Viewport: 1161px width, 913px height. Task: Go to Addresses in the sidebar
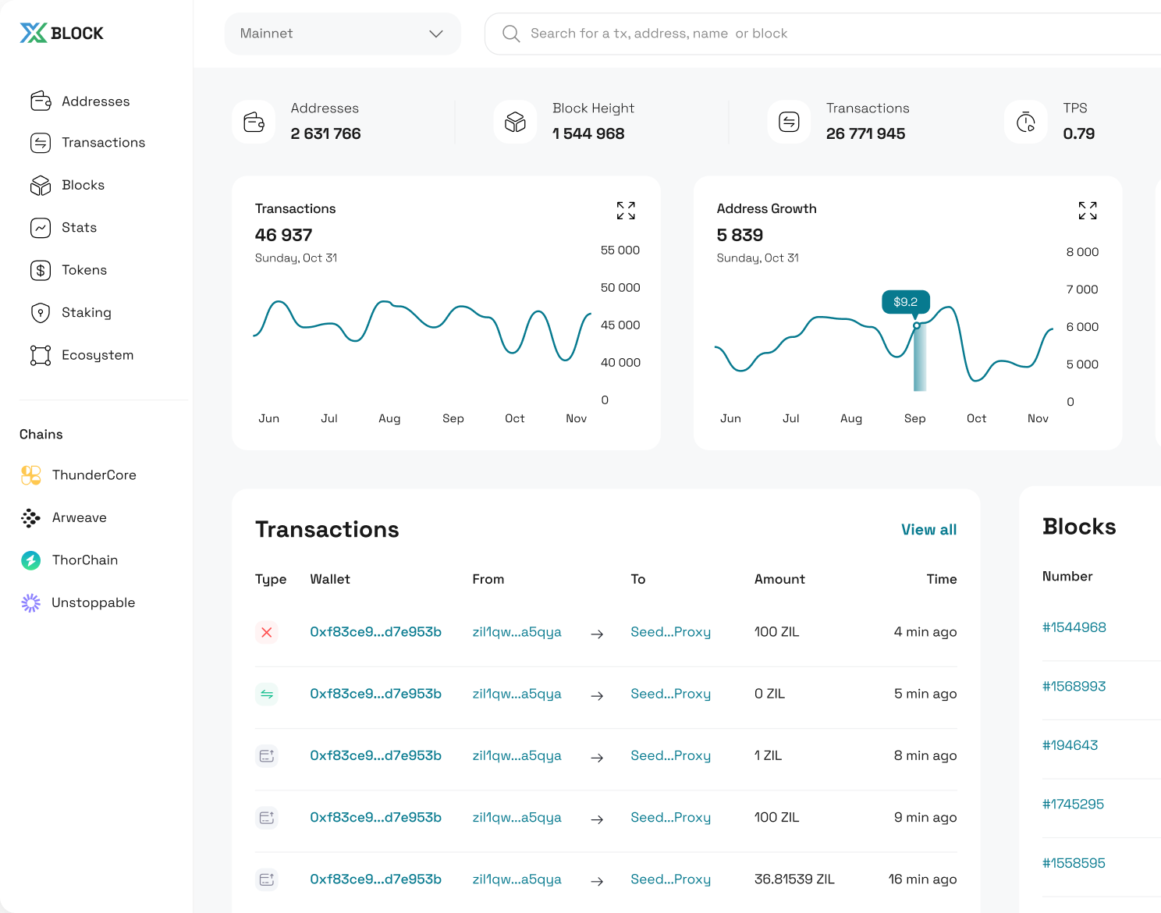(x=96, y=101)
